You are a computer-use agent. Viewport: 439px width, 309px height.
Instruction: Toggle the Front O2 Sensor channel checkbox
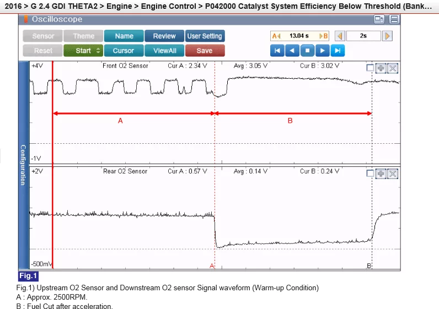click(x=370, y=68)
